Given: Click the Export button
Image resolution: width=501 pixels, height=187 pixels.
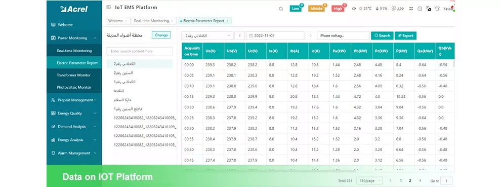Looking at the screenshot, I should coord(405,35).
